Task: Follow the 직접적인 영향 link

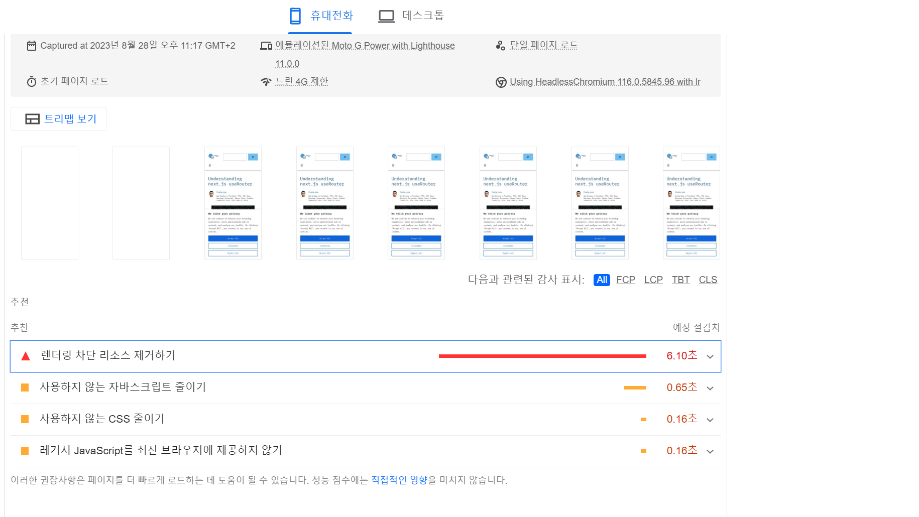Action: click(x=399, y=480)
